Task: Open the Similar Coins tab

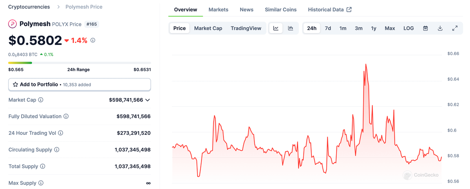Action: 281,9
